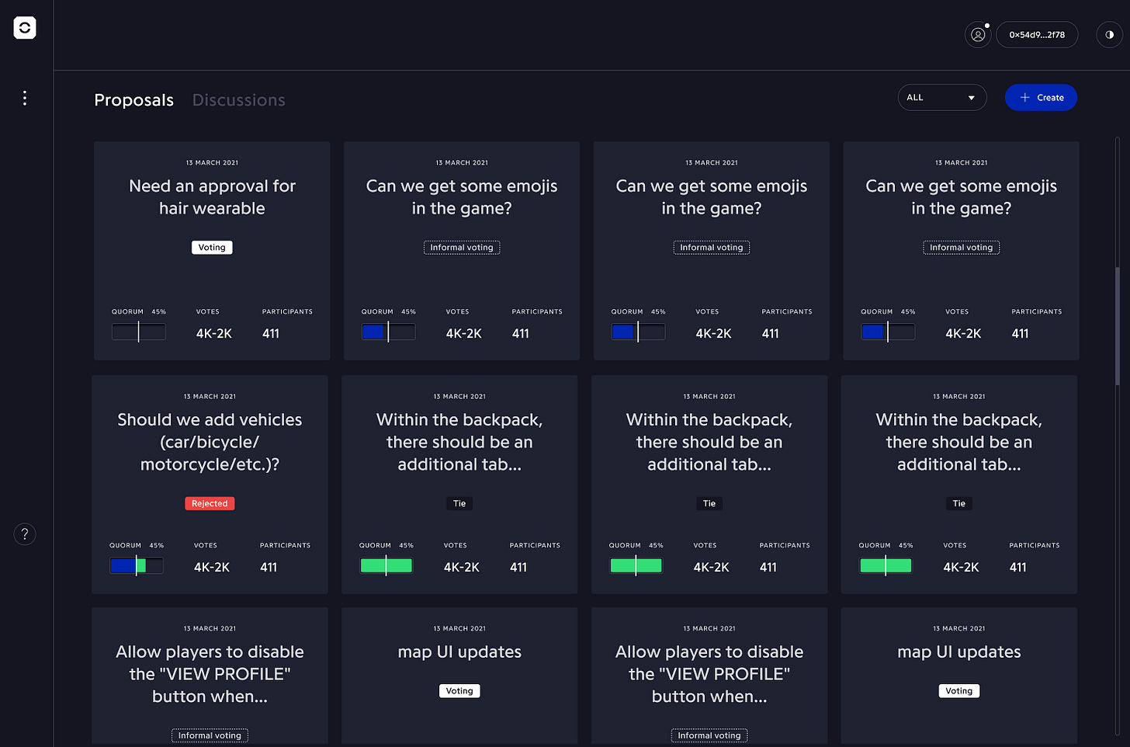Image resolution: width=1130 pixels, height=747 pixels.
Task: Open the help question mark icon
Action: 25,534
